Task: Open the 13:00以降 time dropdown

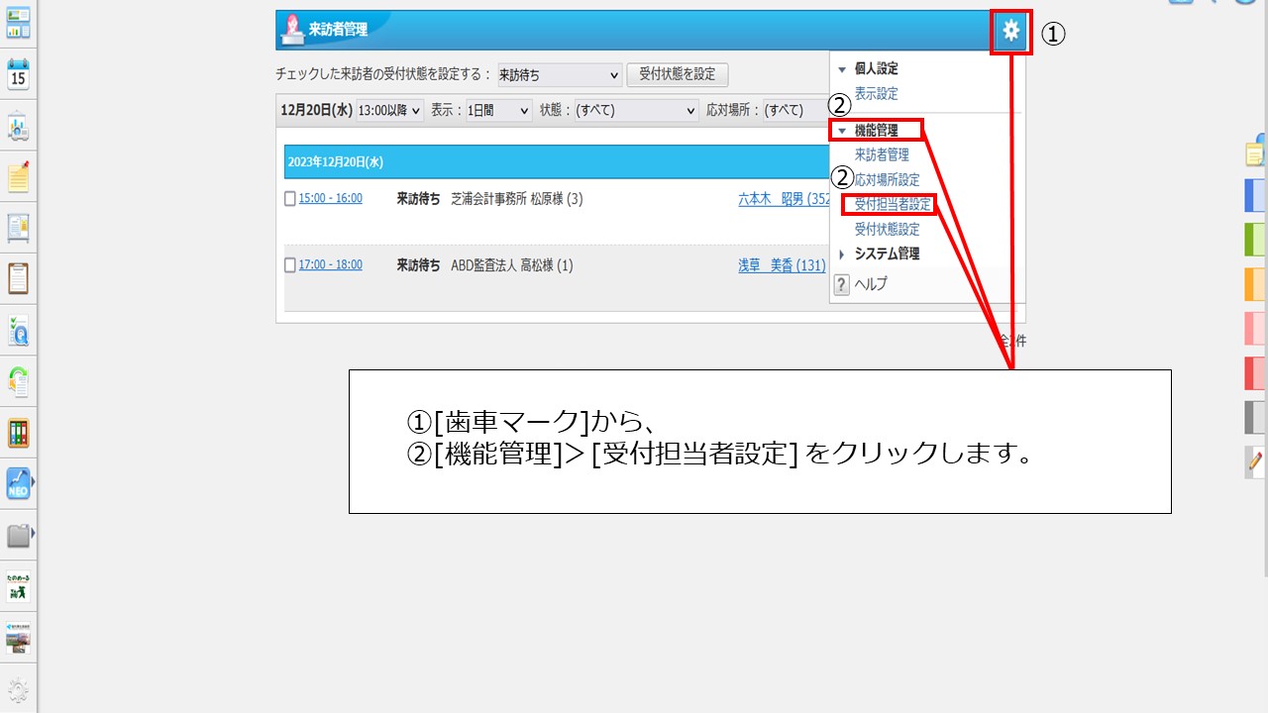Action: click(389, 111)
